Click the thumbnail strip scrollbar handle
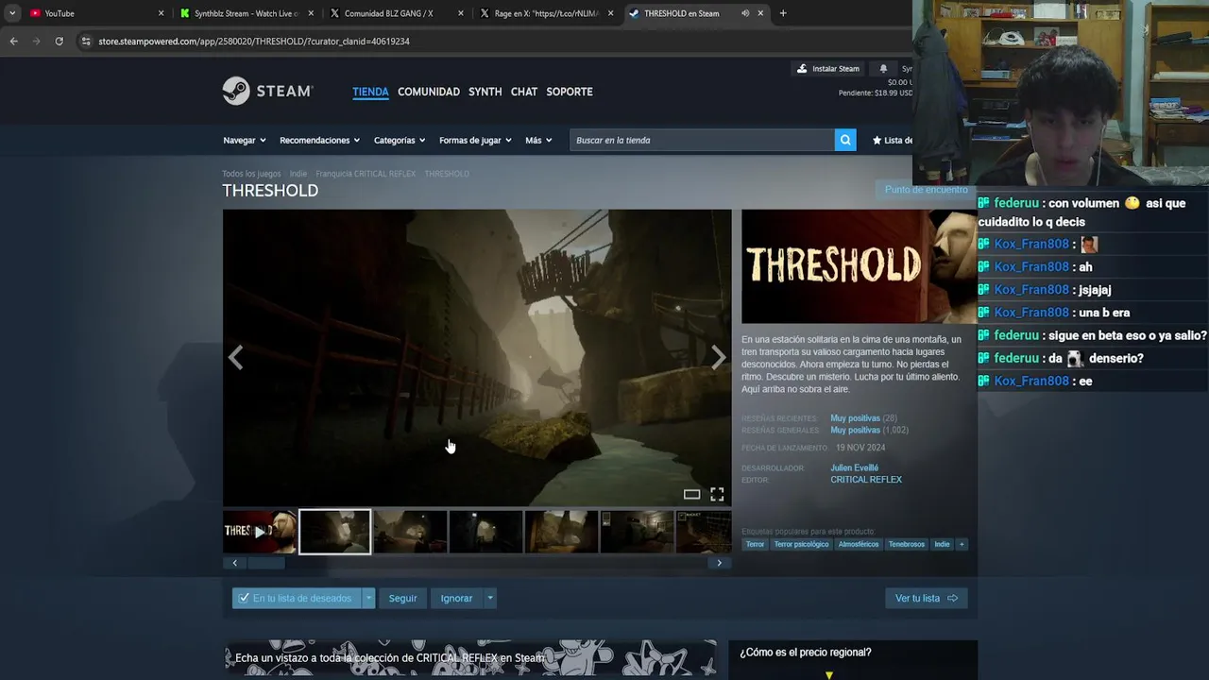 pyautogui.click(x=265, y=563)
